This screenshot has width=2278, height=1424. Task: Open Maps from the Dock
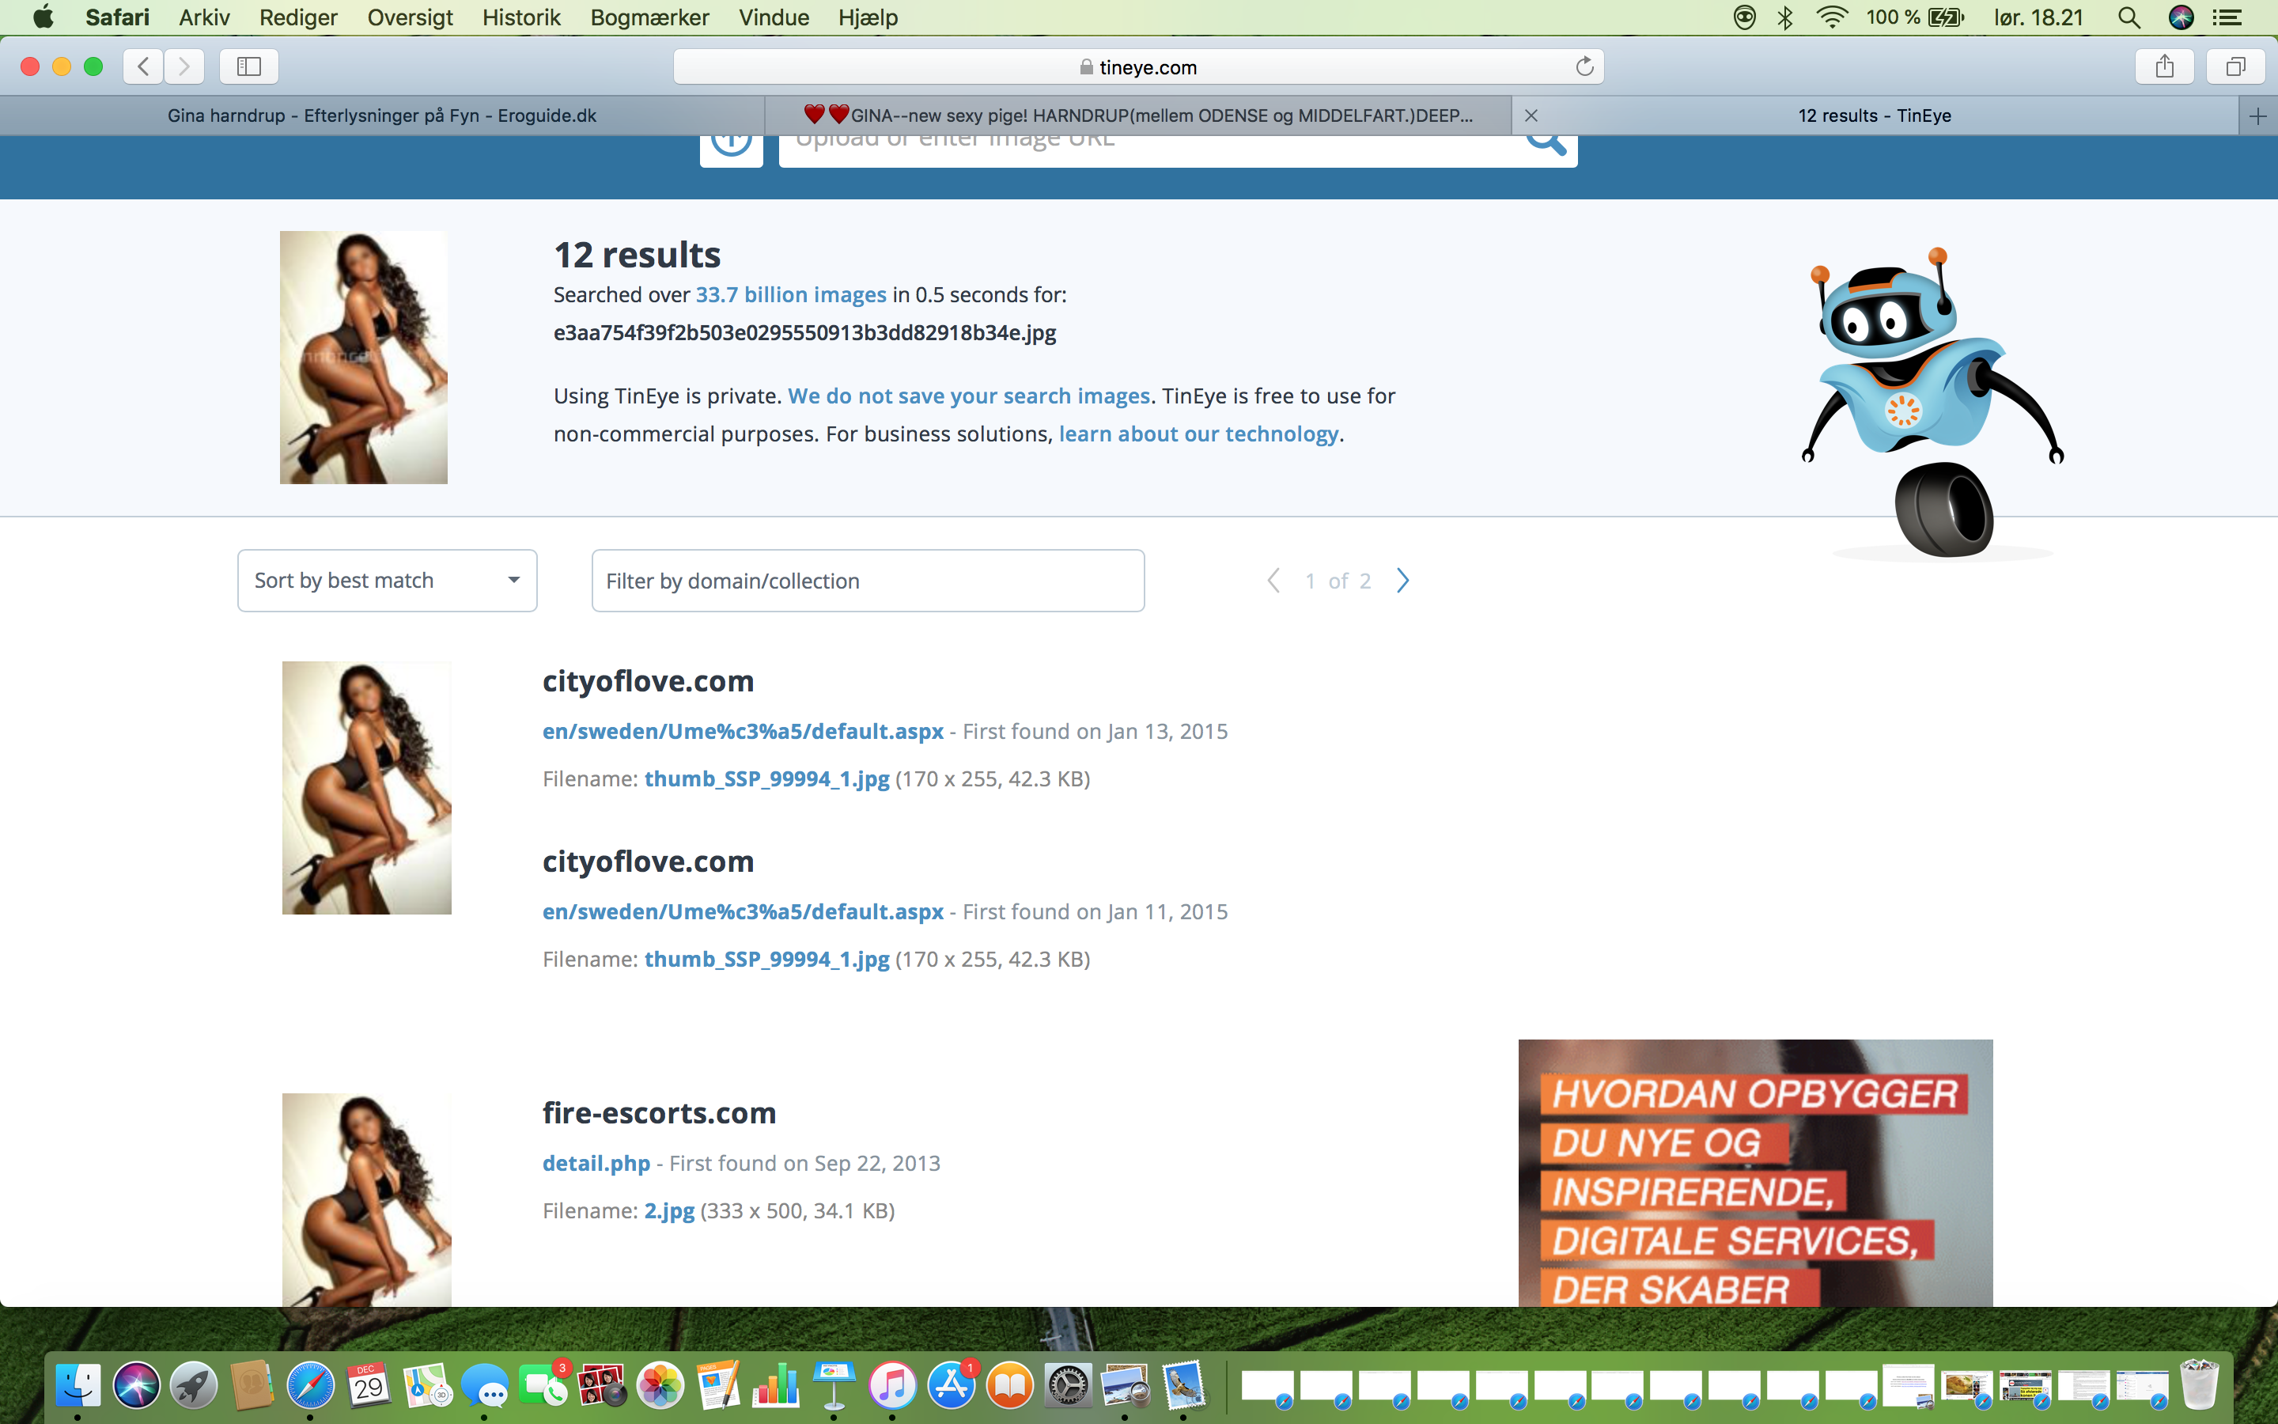pos(427,1385)
